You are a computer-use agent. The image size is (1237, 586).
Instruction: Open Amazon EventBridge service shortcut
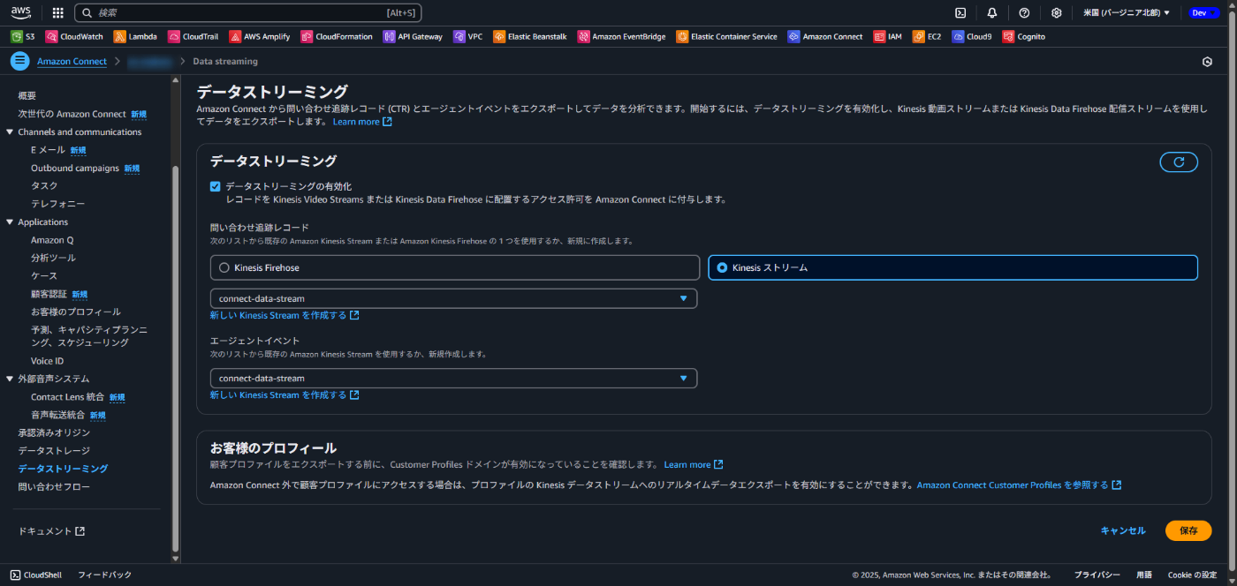tap(622, 36)
